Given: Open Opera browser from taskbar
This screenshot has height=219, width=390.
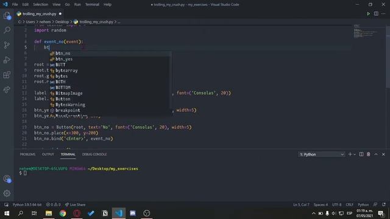Looking at the screenshot, I should coord(77,214).
